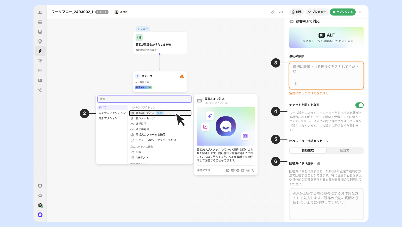Open the open-book documents icon
The height and width of the screenshot is (227, 402).
coord(40,71)
